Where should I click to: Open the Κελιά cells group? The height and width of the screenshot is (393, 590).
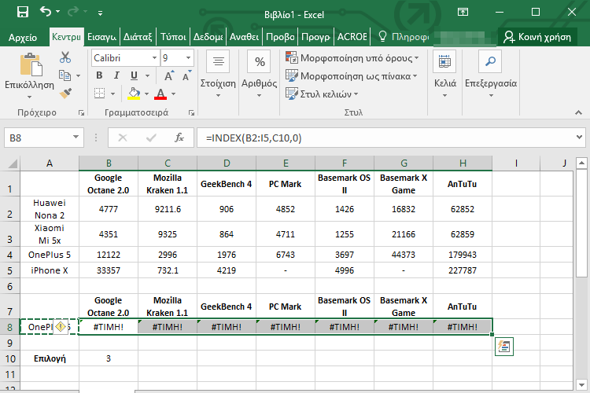click(x=444, y=74)
